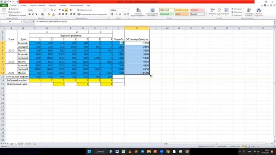Toggle underline formatting (Ч)
Screen dimensions: 276x155
point(36,14)
